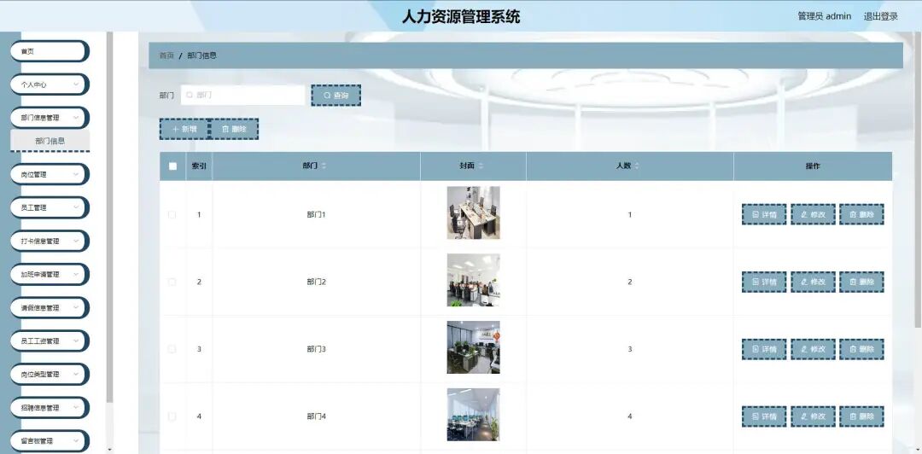Open 详情 for 部门4

(764, 416)
